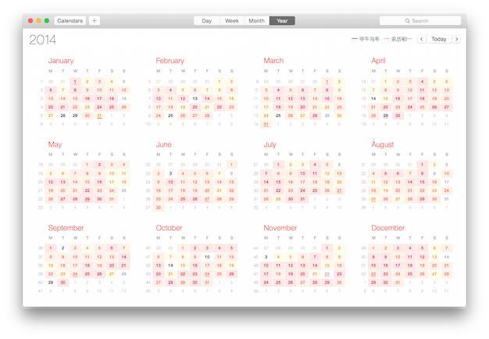Click the green fullscreen window button

[x=47, y=21]
